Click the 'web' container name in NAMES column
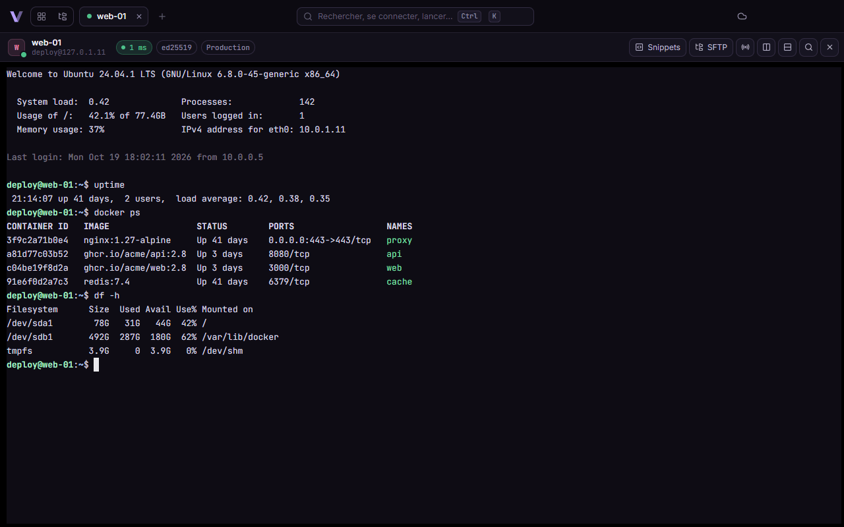 click(x=394, y=268)
